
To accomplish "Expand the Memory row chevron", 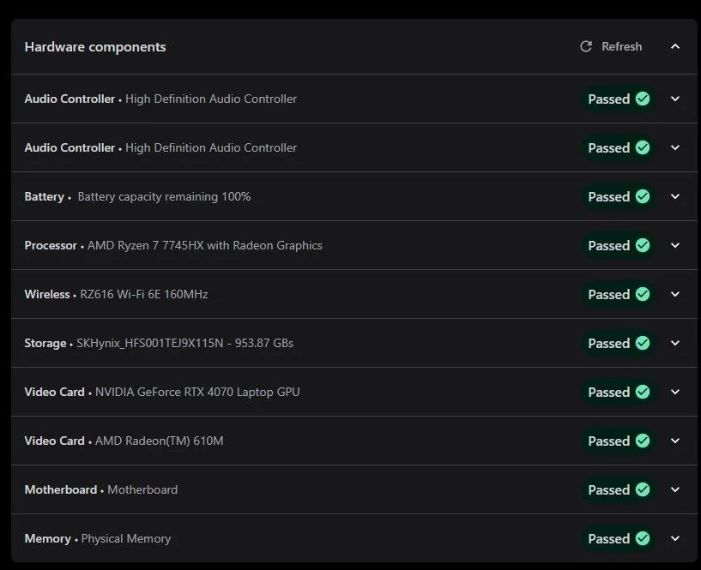I will 675,539.
